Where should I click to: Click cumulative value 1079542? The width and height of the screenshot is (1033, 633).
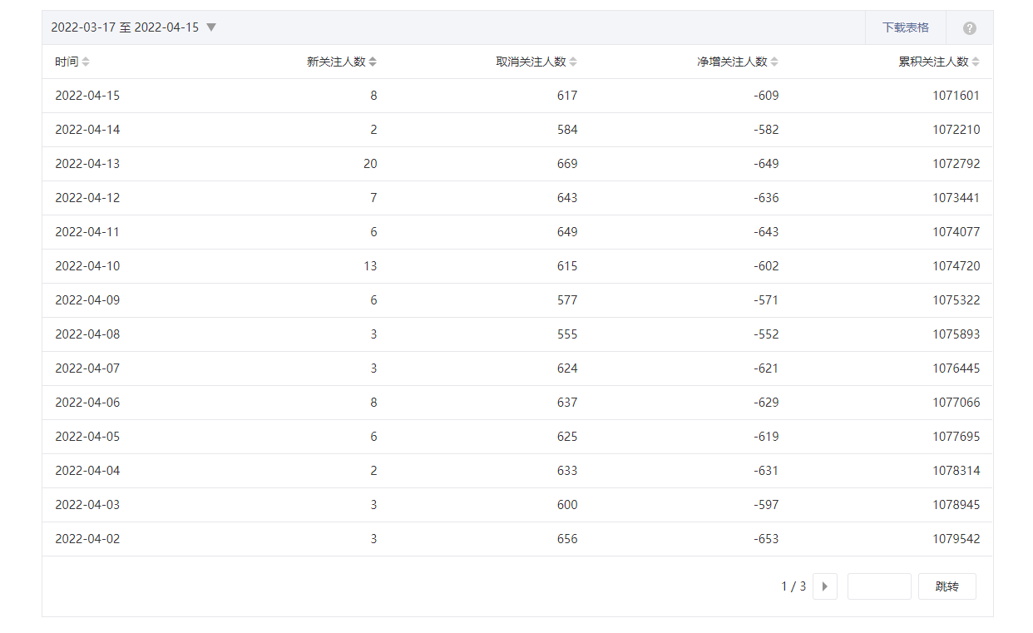956,539
